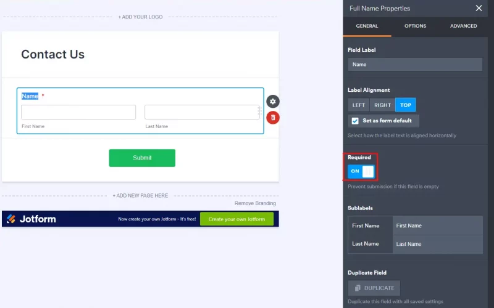Select the General tab

[367, 26]
